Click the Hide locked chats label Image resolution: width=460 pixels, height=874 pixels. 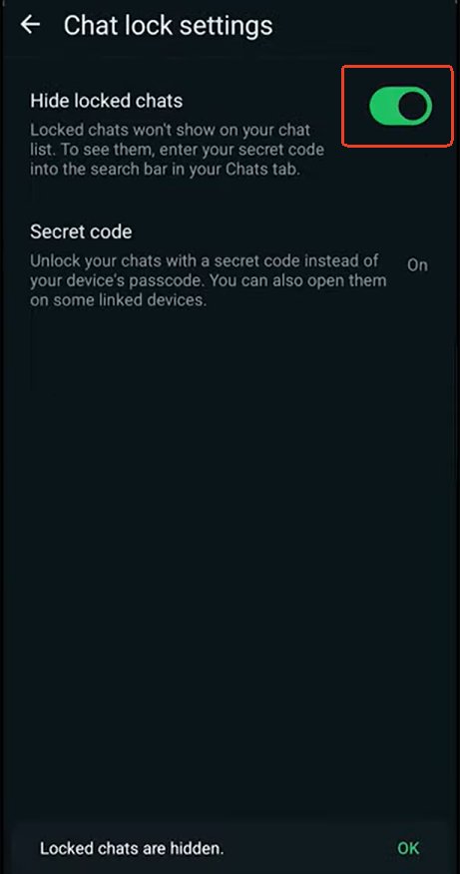(107, 101)
